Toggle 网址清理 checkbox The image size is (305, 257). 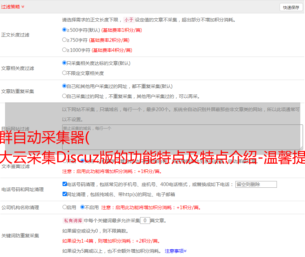[65, 194]
